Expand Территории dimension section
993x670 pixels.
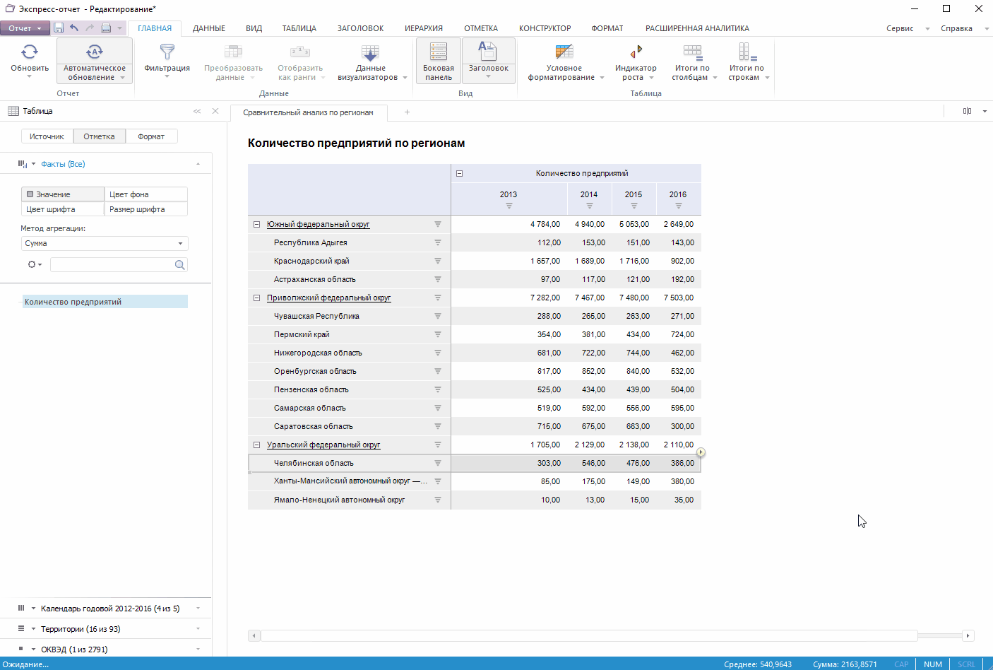point(198,629)
